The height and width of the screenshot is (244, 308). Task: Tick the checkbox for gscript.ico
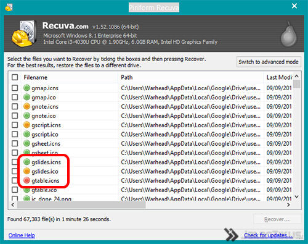(15, 134)
